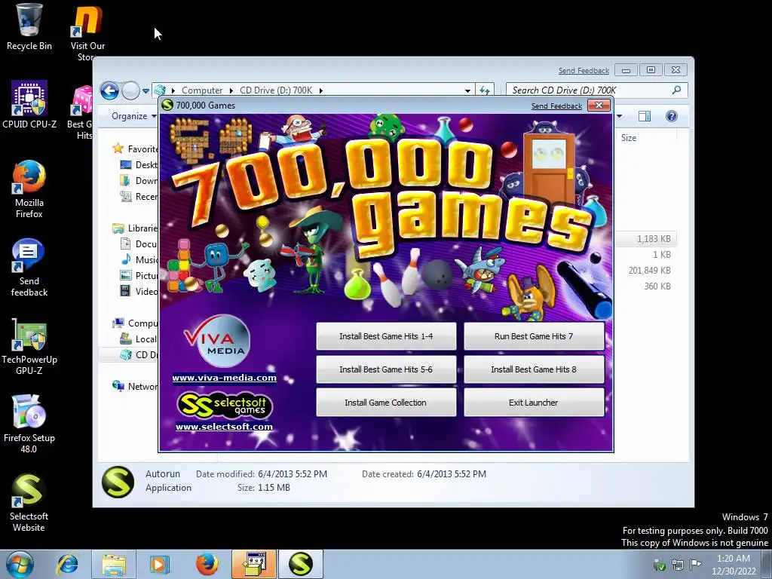Click the taskbar clock showing 1:20 AM
The width and height of the screenshot is (772, 579).
[x=734, y=565]
